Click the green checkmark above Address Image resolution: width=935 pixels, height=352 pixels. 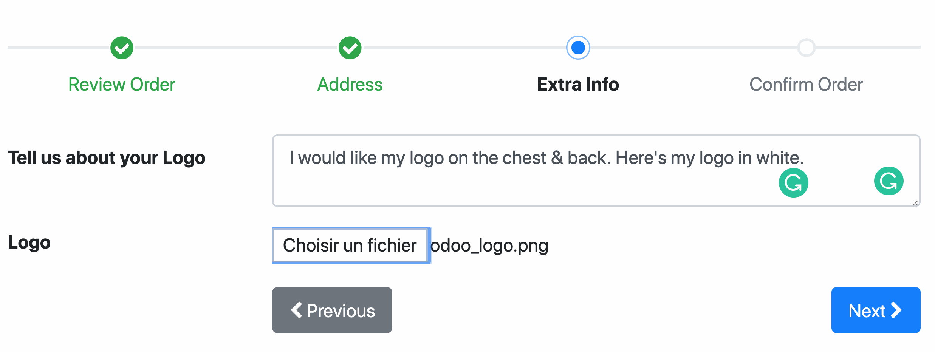pos(350,48)
